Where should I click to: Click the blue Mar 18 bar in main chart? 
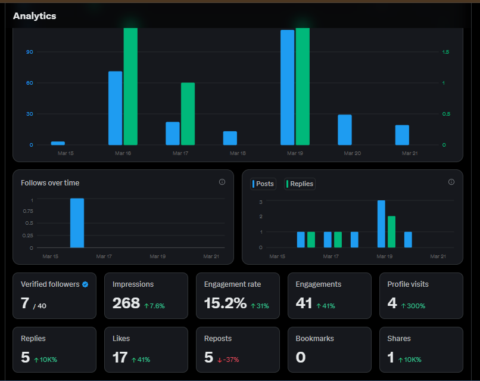pyautogui.click(x=230, y=138)
